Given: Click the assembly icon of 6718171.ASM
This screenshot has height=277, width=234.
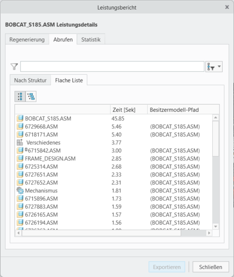Looking at the screenshot, I should pos(20,134).
